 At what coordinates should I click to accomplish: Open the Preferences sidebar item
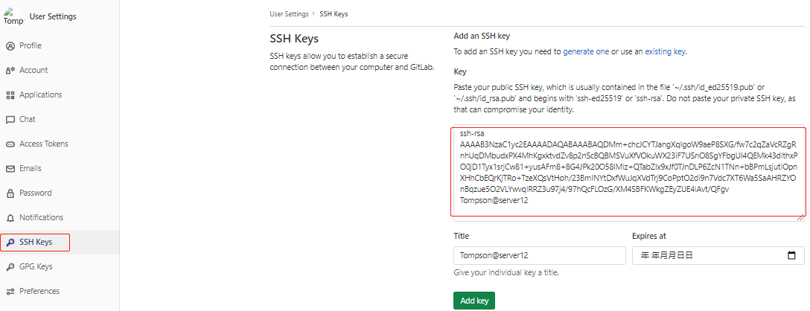tap(39, 291)
